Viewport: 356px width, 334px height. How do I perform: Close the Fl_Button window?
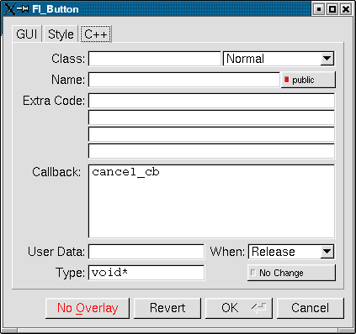click(x=346, y=9)
